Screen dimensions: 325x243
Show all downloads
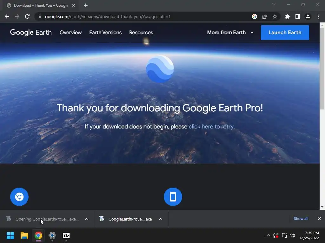(x=301, y=219)
